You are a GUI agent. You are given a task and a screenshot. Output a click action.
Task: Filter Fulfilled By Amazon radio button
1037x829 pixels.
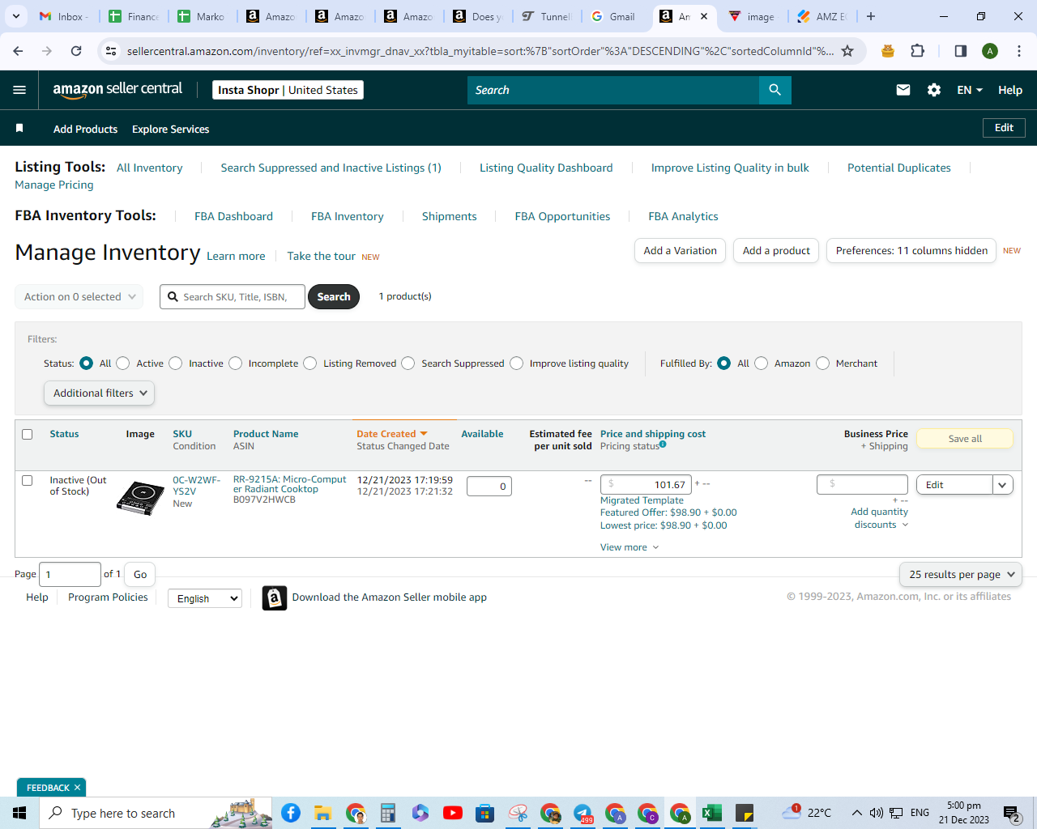pyautogui.click(x=762, y=363)
